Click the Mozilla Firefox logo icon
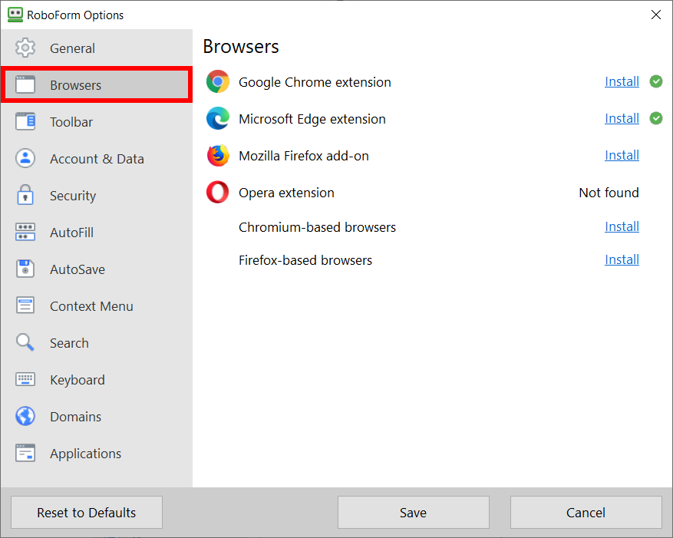This screenshot has width=673, height=538. pos(218,156)
